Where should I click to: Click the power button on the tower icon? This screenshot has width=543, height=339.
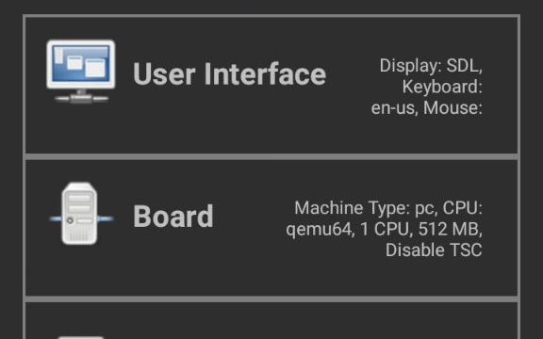(x=70, y=220)
